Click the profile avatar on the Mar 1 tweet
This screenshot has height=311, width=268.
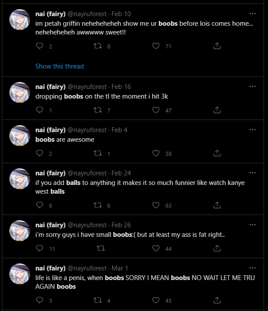(x=20, y=273)
